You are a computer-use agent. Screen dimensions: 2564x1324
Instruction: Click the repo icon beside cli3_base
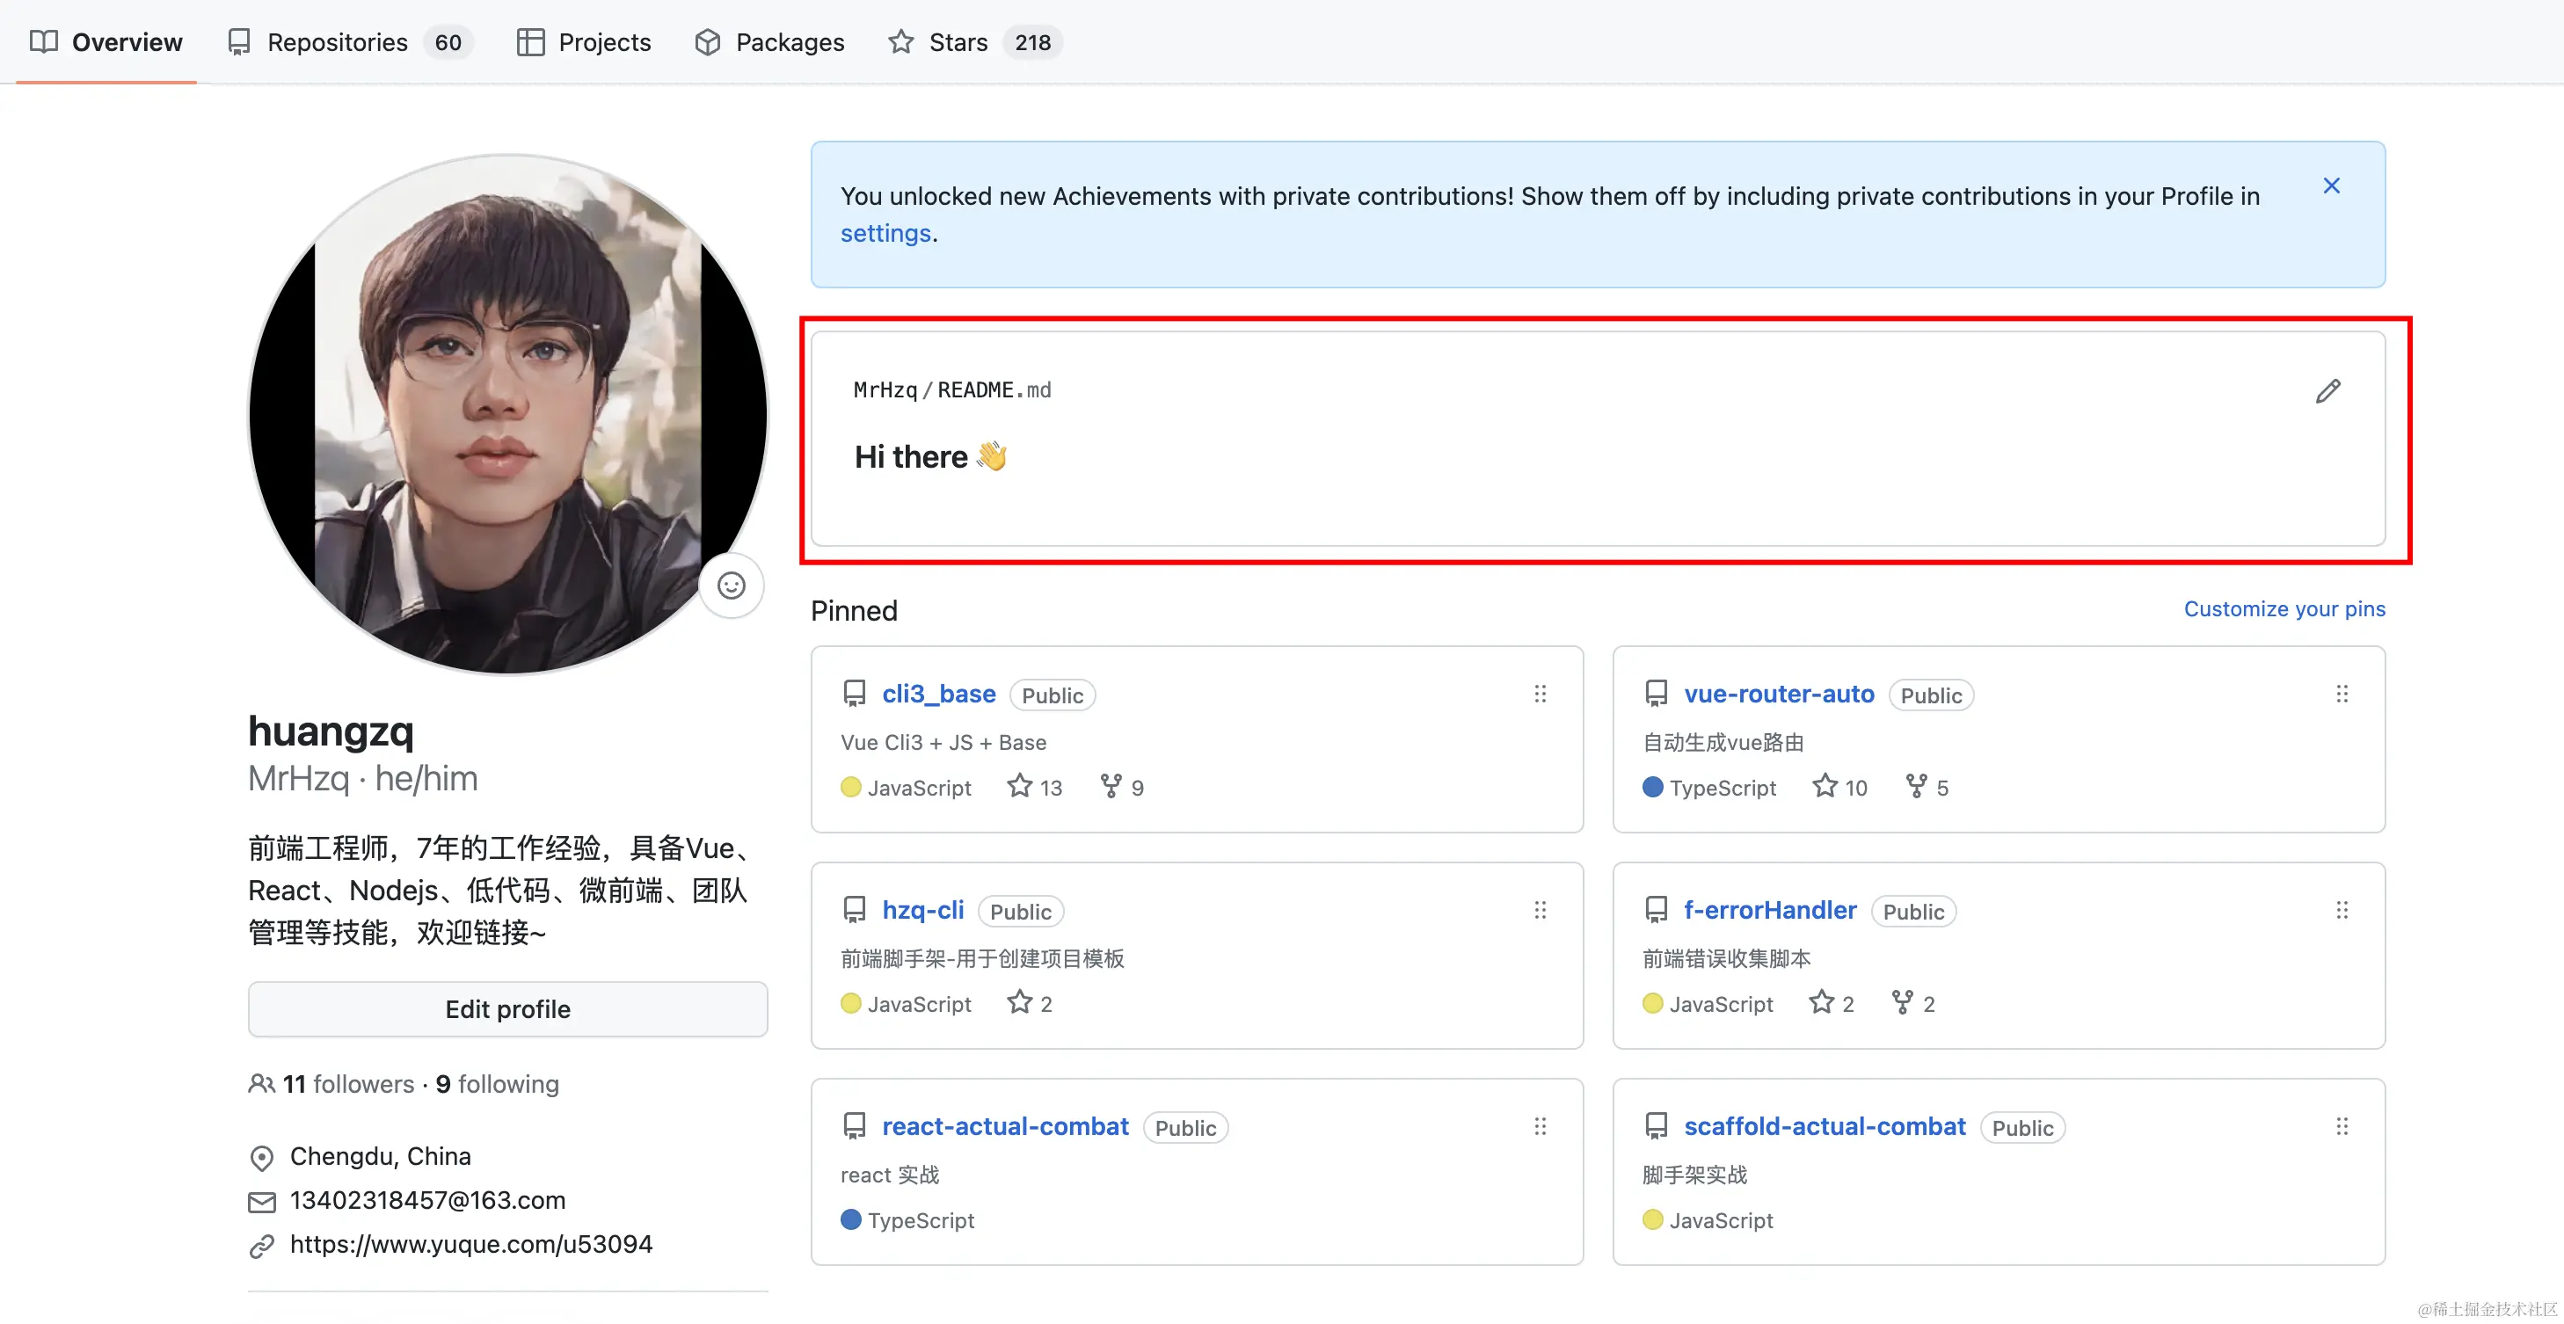tap(854, 694)
